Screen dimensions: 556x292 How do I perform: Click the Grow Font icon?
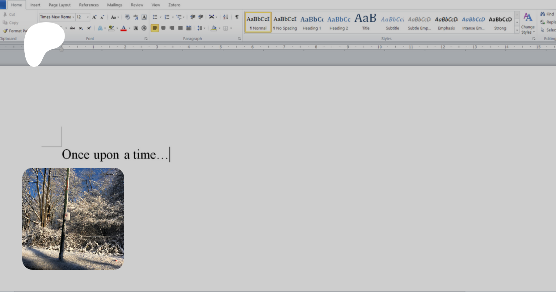pyautogui.click(x=94, y=17)
